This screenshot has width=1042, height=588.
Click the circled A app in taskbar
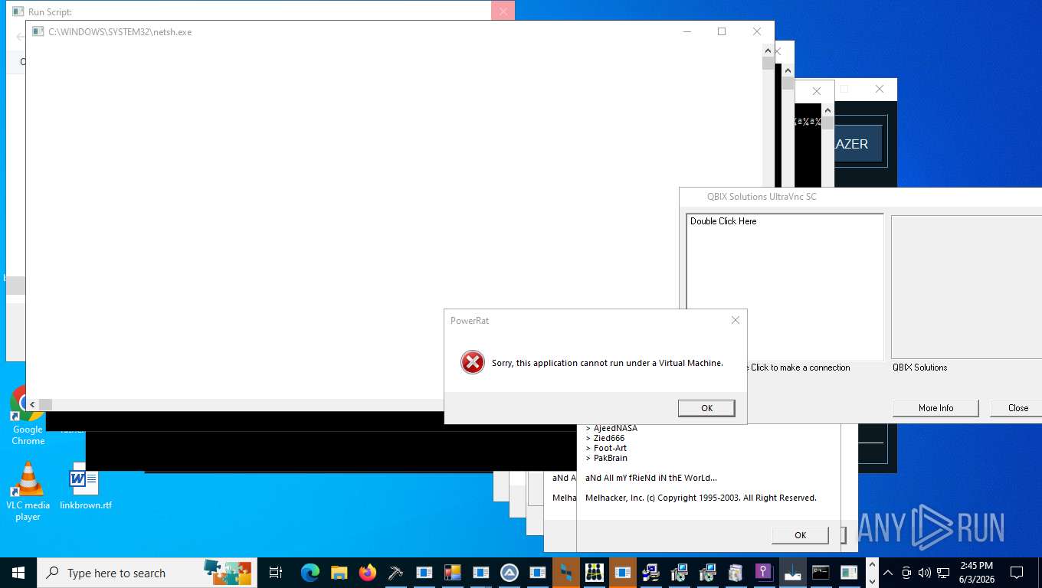(510, 573)
